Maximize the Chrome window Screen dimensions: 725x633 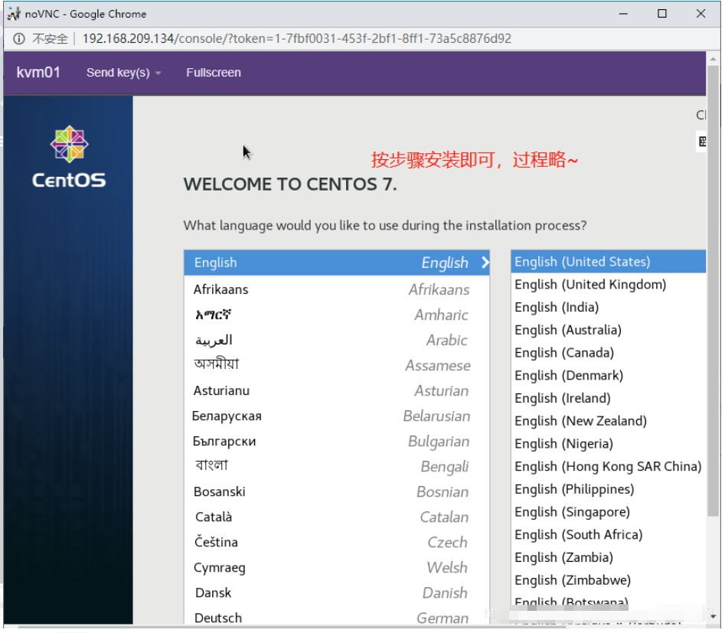tap(662, 14)
